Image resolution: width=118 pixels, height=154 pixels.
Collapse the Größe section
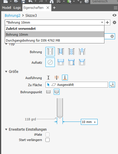(6, 72)
